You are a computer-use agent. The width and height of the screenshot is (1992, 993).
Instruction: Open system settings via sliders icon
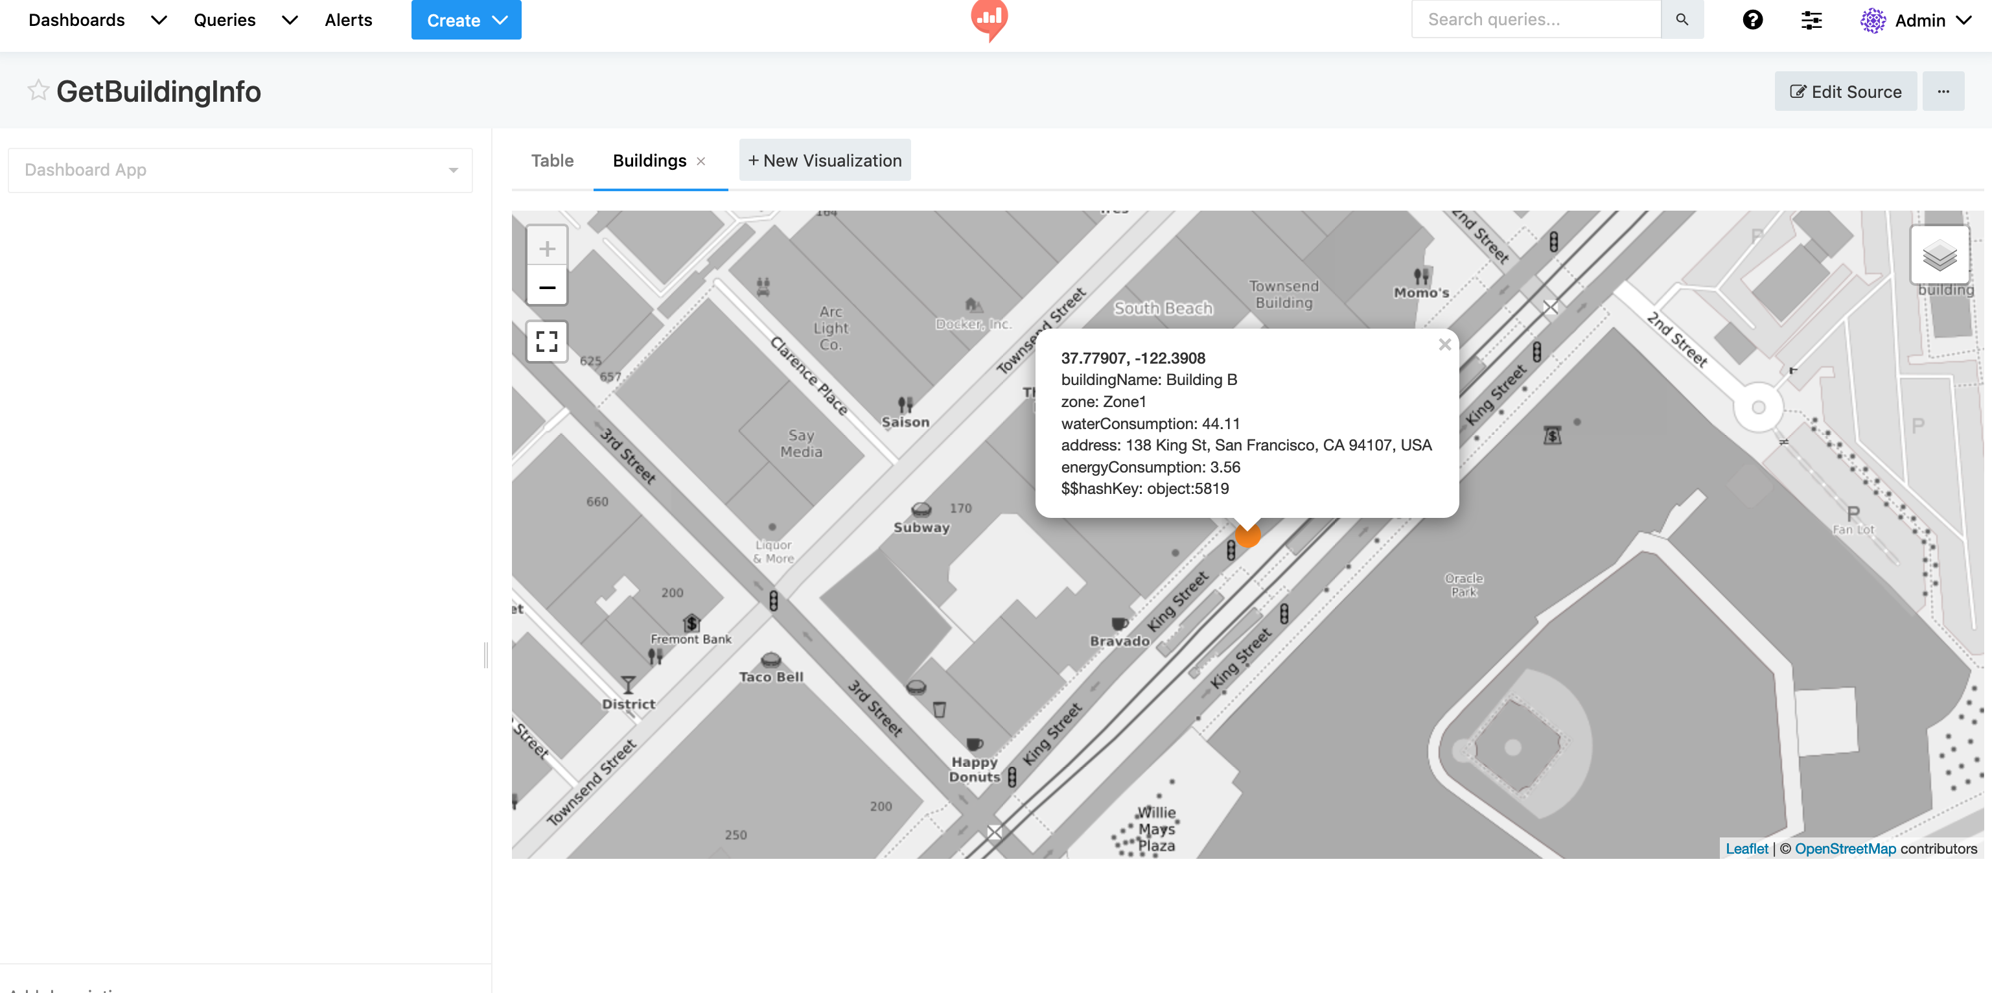1812,20
